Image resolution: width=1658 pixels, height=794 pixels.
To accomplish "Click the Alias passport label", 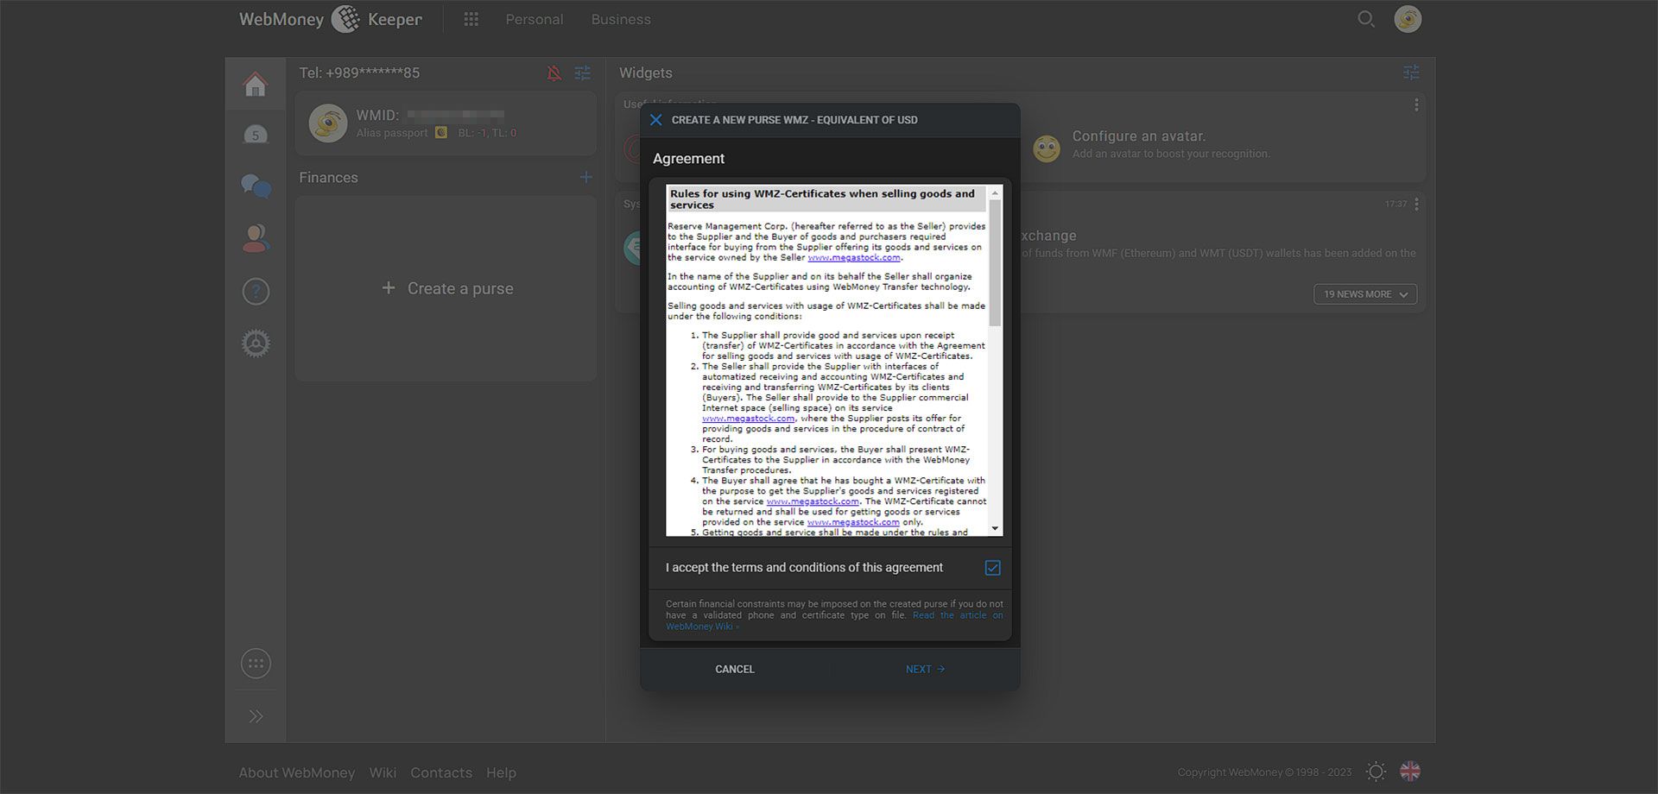I will 392,133.
